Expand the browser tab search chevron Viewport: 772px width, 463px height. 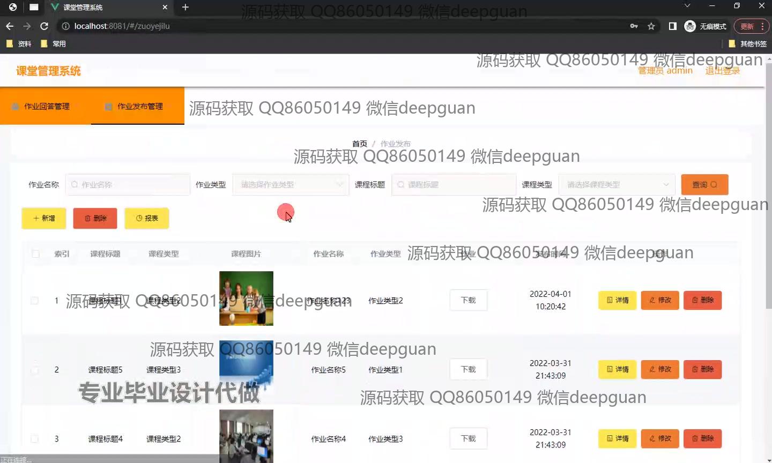pos(687,6)
